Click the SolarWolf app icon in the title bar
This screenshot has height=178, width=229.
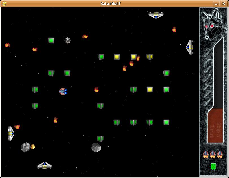pos(4,3)
